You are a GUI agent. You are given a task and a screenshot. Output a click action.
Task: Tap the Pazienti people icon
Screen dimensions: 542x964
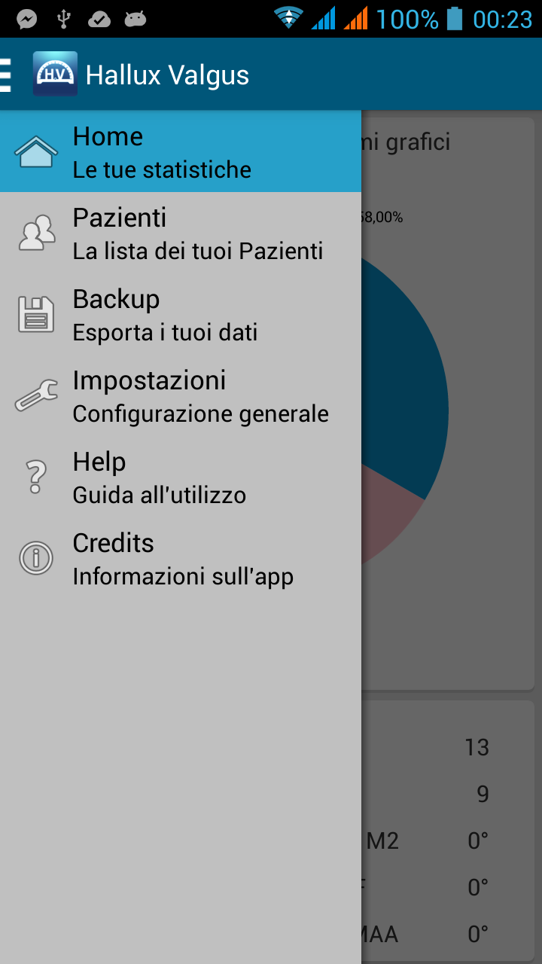tap(36, 233)
